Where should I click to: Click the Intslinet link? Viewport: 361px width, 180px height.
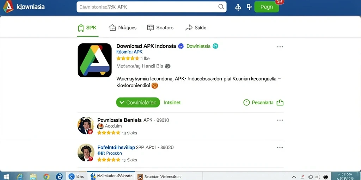tap(172, 103)
